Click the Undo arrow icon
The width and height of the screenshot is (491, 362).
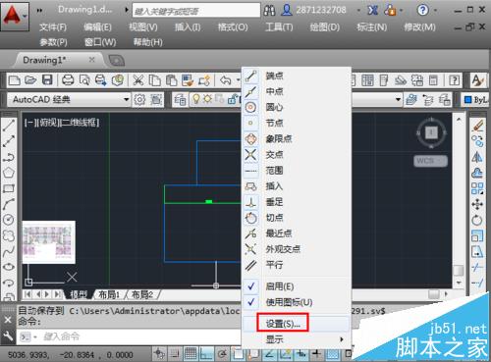click(x=226, y=80)
